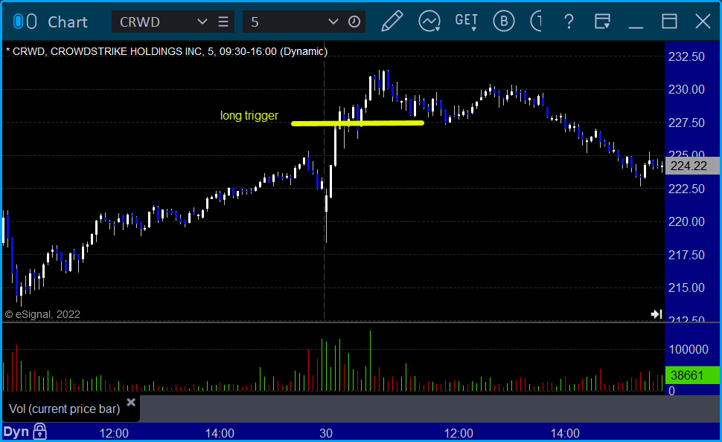This screenshot has height=442, width=722.
Task: Click the 227.50 price axis label
Action: 686,123
